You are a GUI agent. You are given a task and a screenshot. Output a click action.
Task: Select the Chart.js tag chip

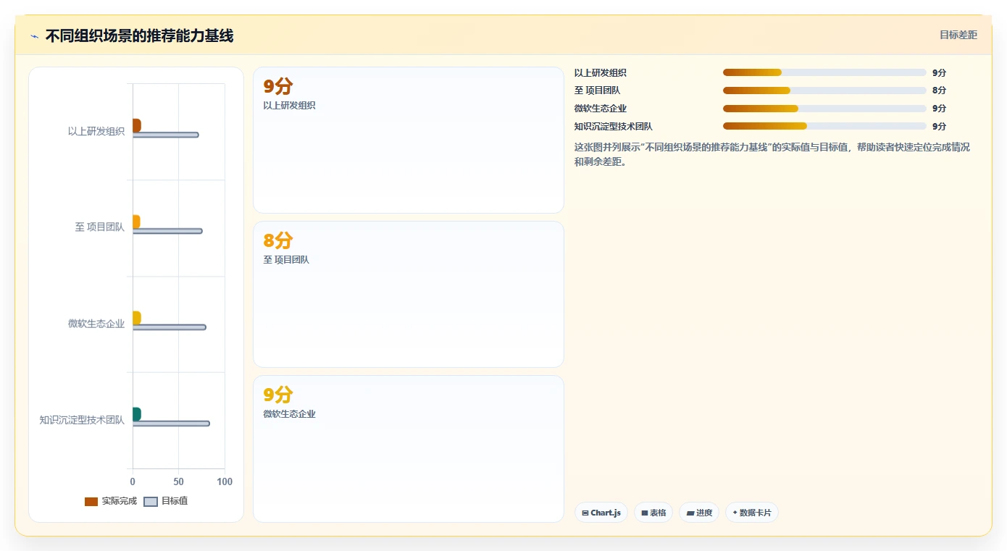[x=601, y=513]
